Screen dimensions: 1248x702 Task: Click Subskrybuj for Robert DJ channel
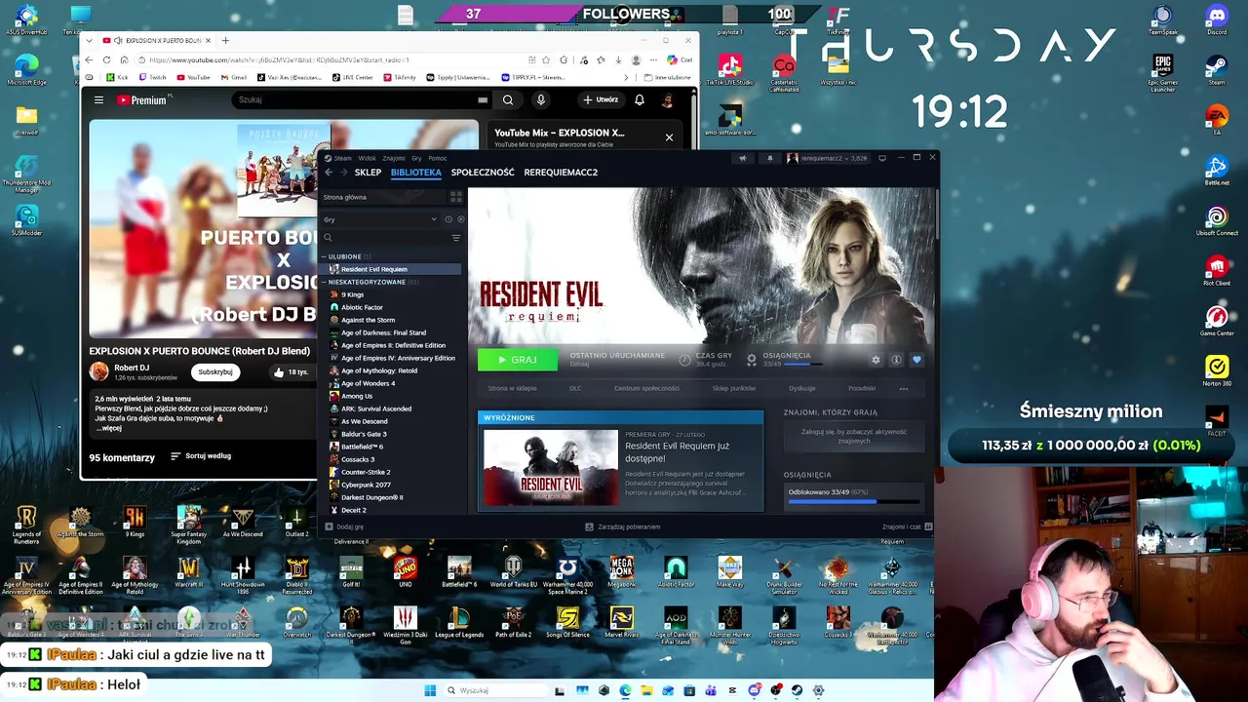point(215,371)
